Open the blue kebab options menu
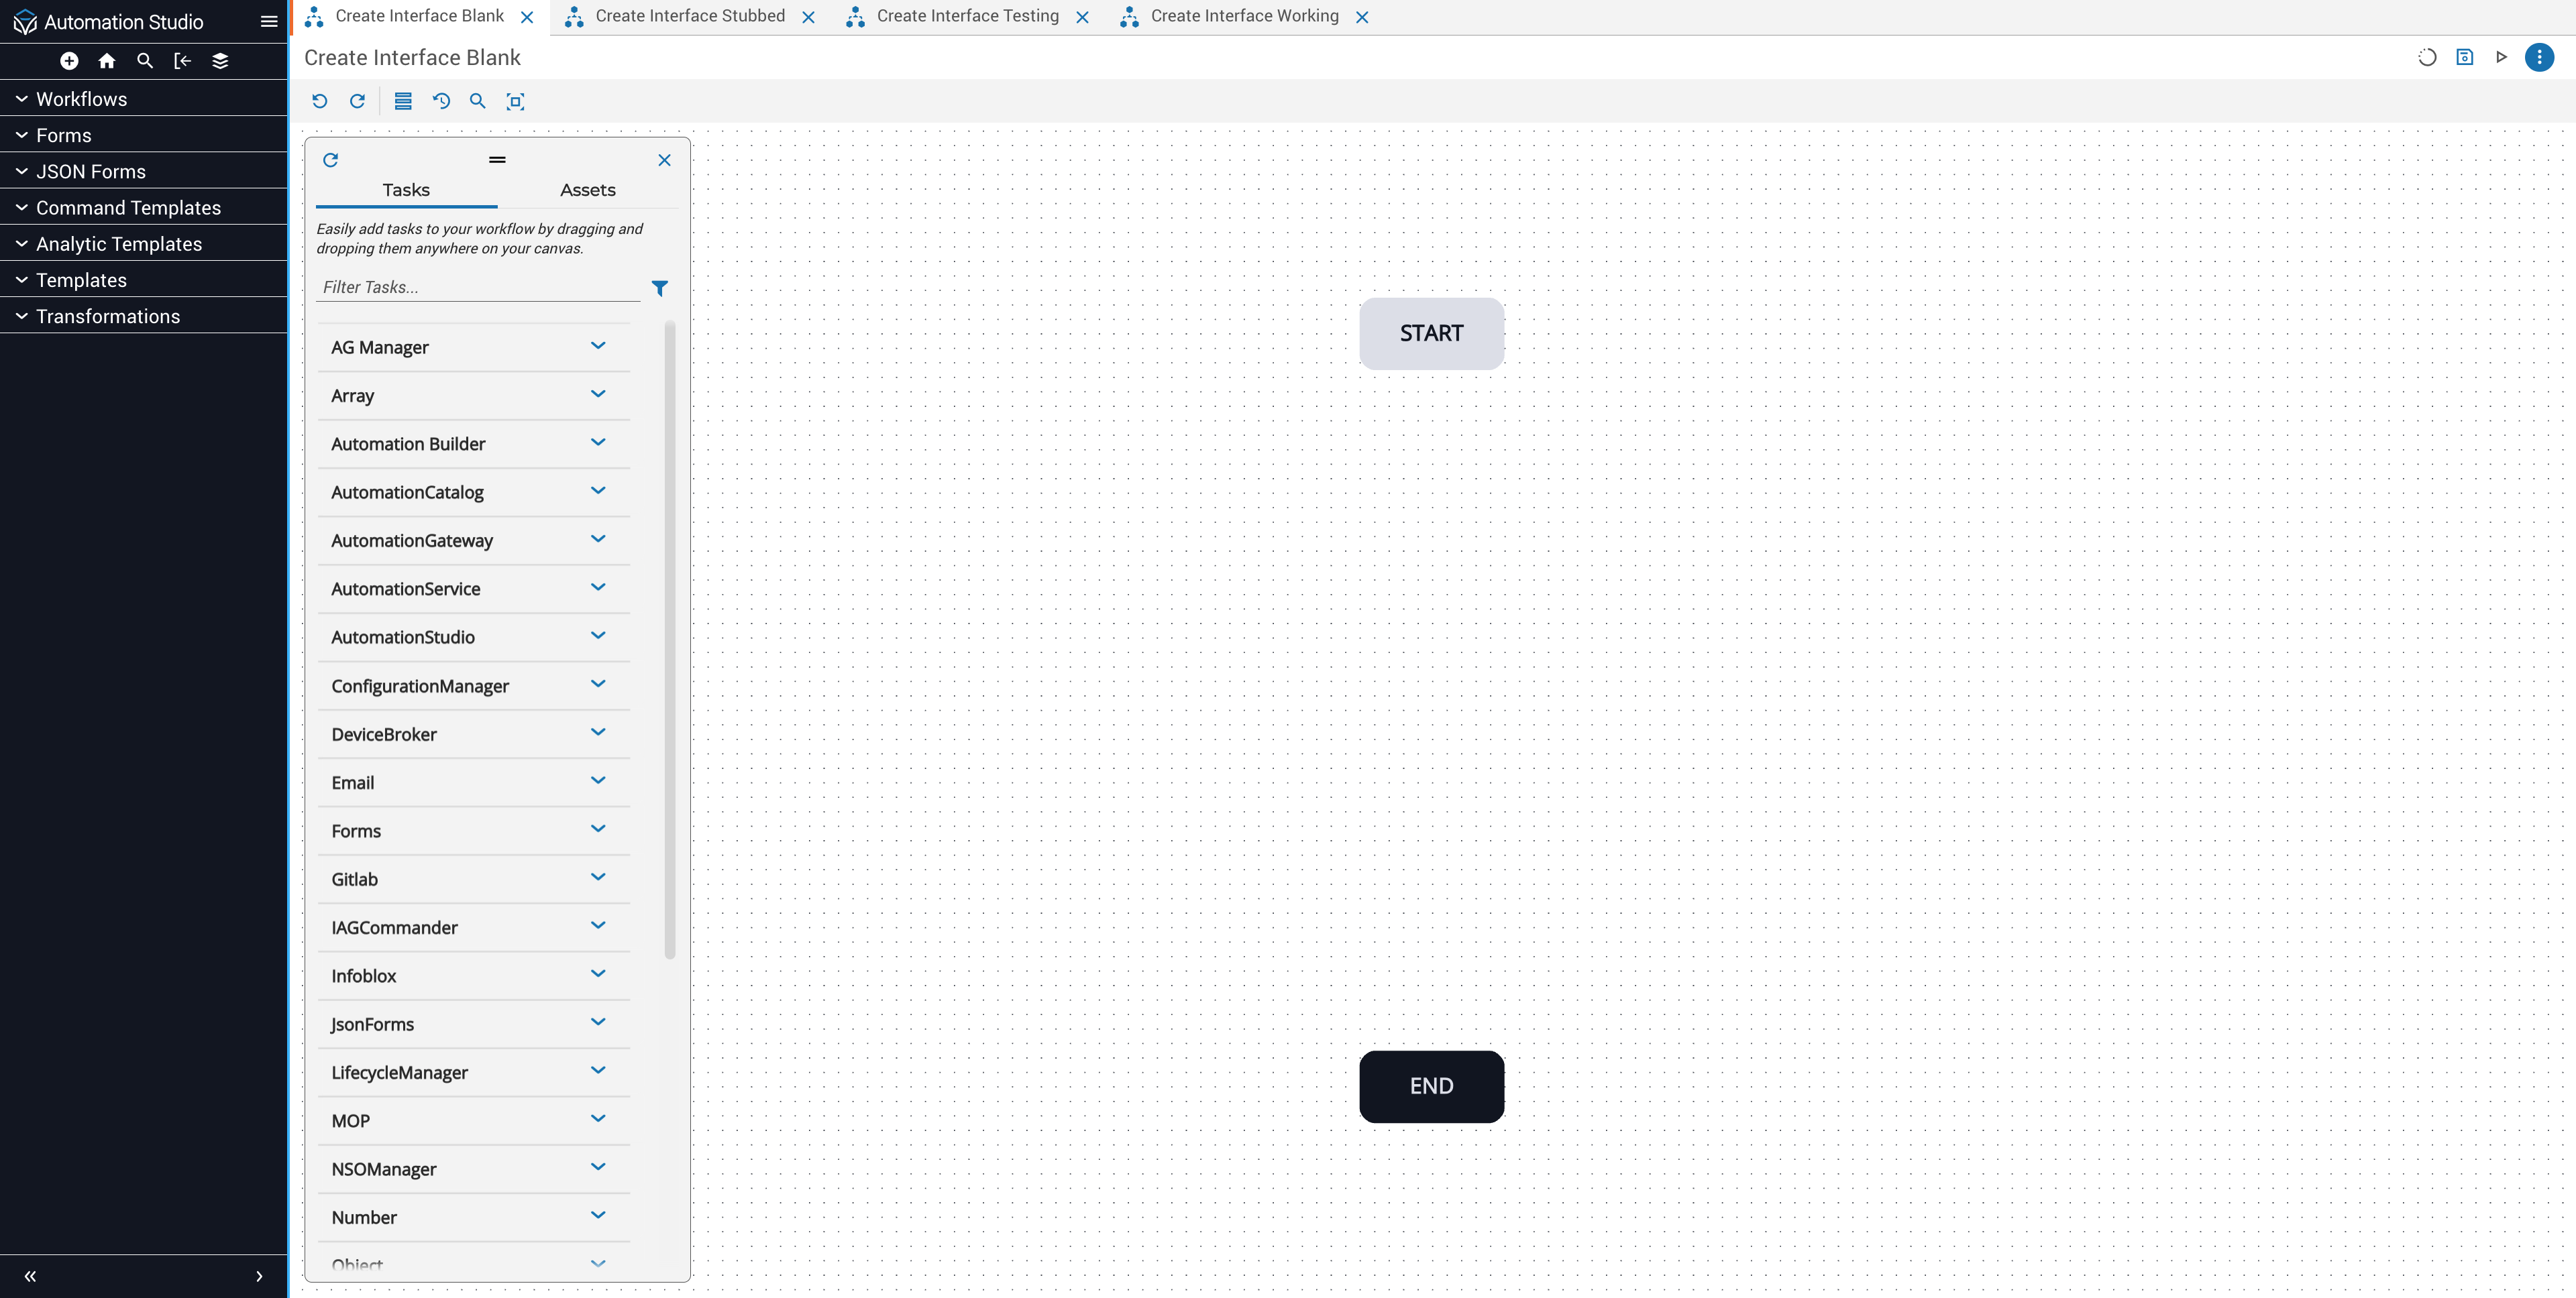The width and height of the screenshot is (2576, 1298). [2540, 57]
